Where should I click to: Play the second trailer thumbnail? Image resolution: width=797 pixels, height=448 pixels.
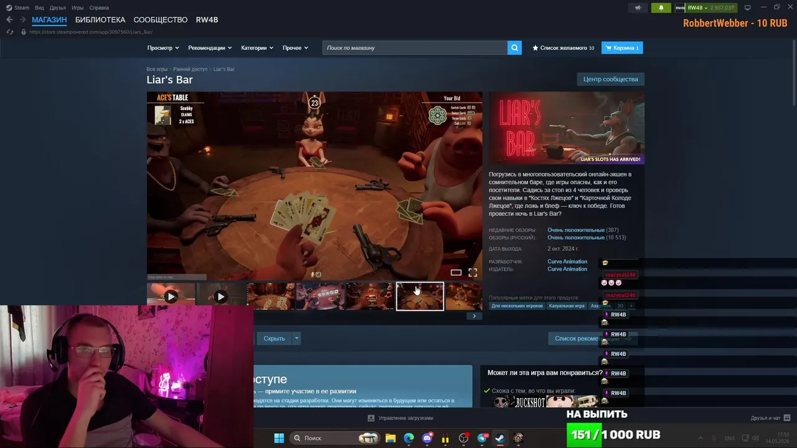click(x=220, y=297)
